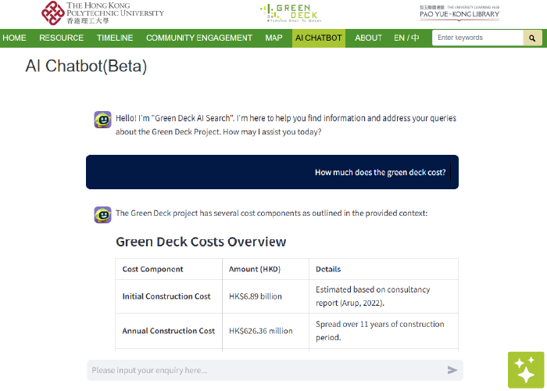Click the Pao Yue-Kong Library logo

click(459, 13)
